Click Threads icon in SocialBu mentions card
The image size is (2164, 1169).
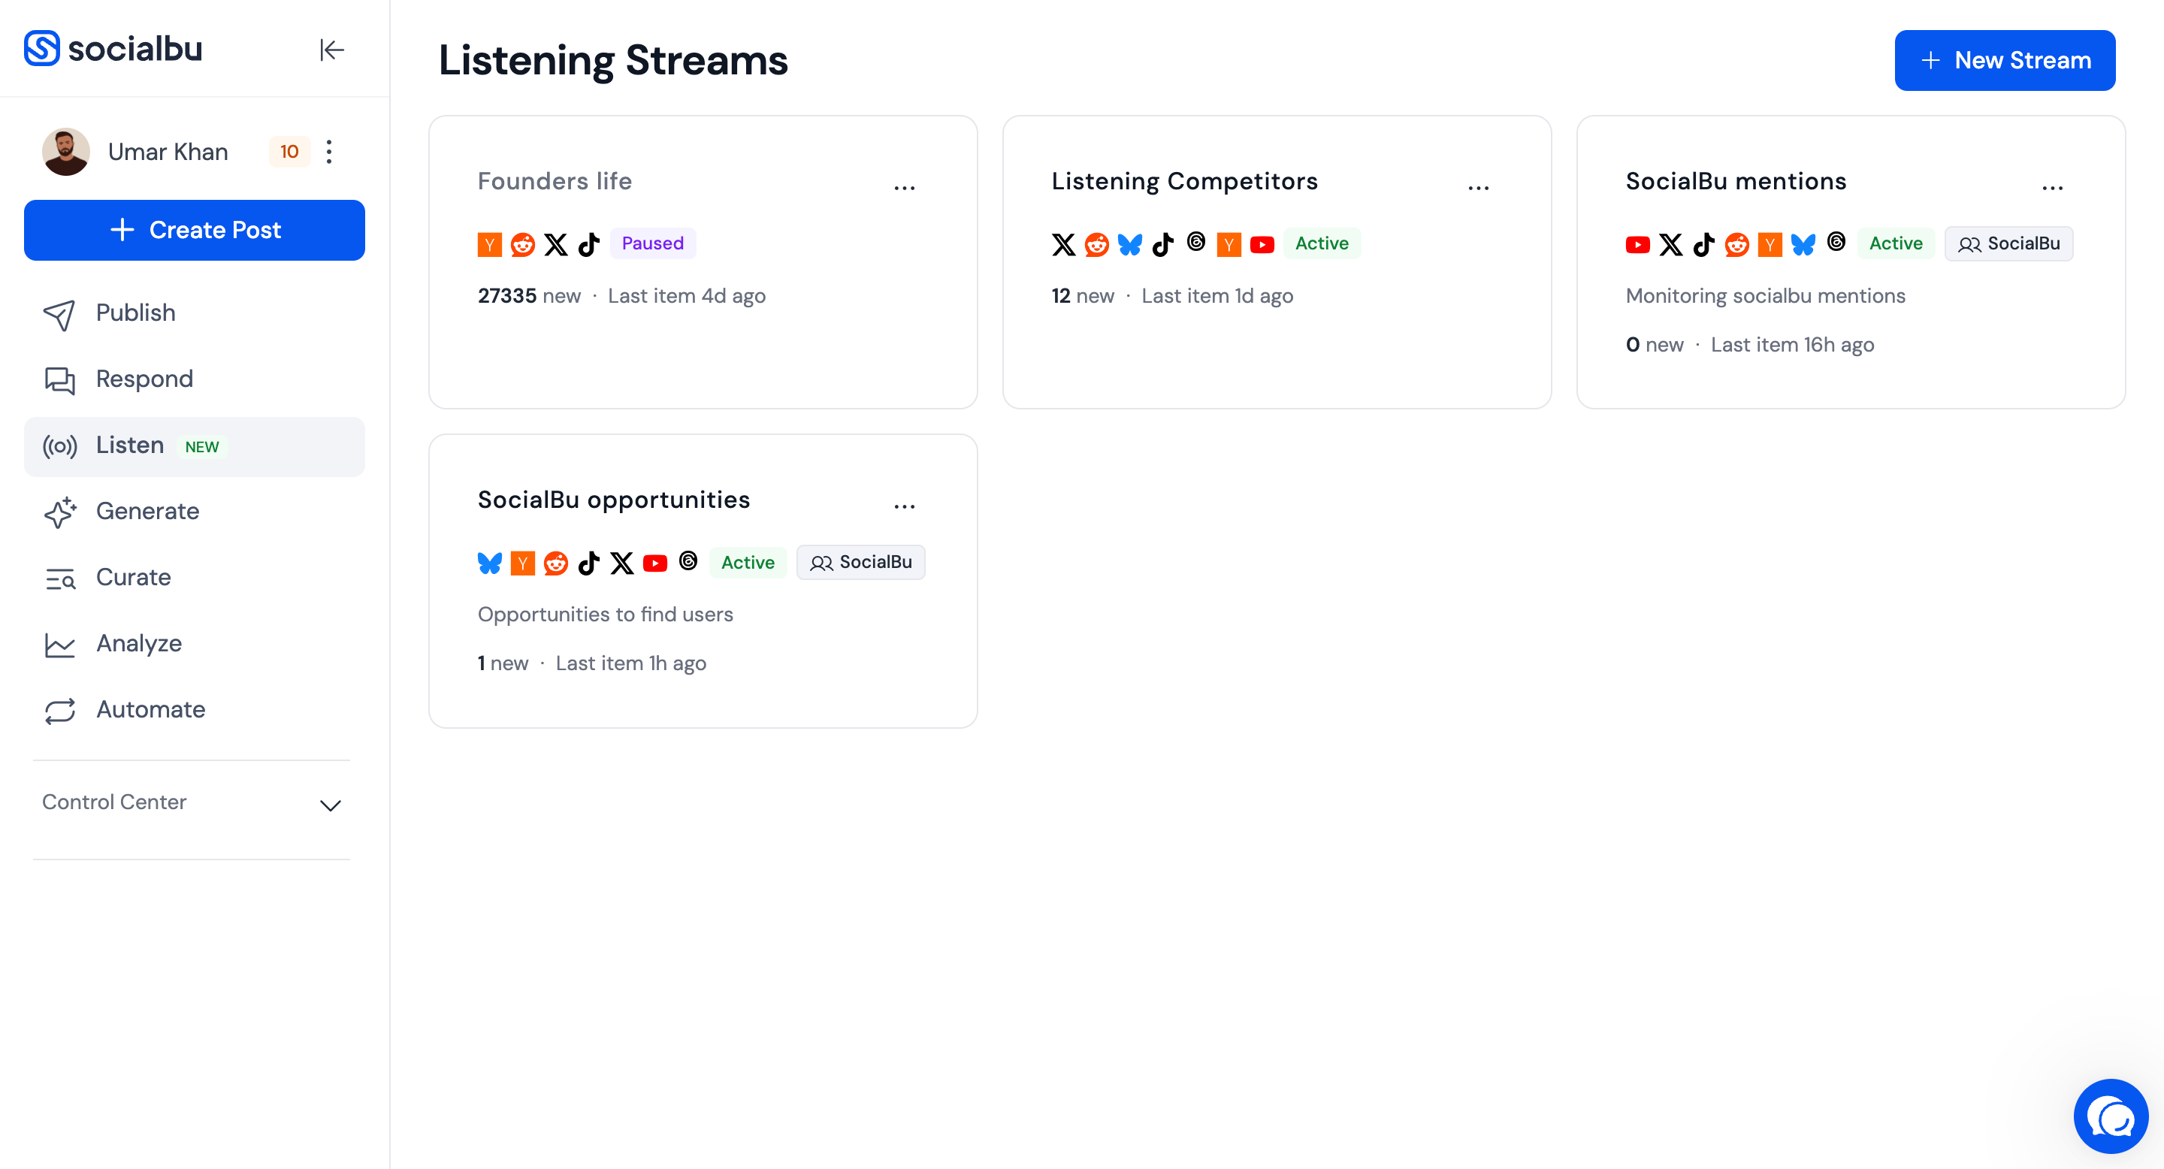(1836, 242)
